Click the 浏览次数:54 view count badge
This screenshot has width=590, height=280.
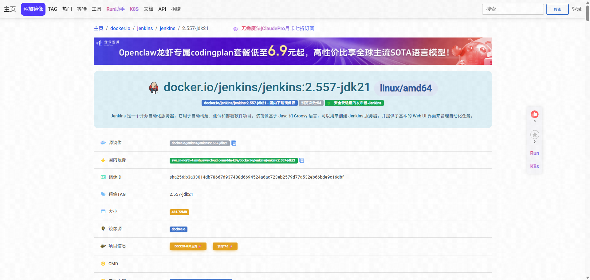311,103
